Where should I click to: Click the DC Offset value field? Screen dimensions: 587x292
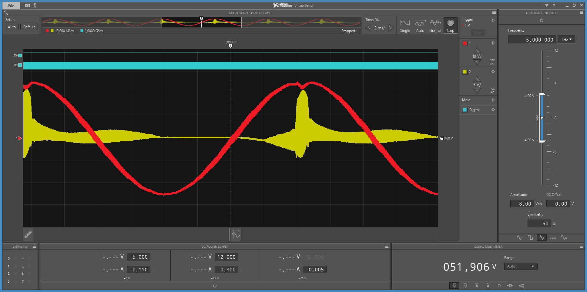pyautogui.click(x=558, y=204)
